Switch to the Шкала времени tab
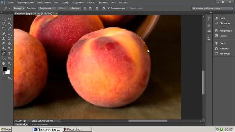This screenshot has width=235, height=132. (x=39, y=124)
